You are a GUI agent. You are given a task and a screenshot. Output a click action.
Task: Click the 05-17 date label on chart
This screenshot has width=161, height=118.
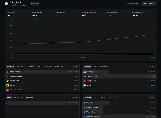pos(13,58)
